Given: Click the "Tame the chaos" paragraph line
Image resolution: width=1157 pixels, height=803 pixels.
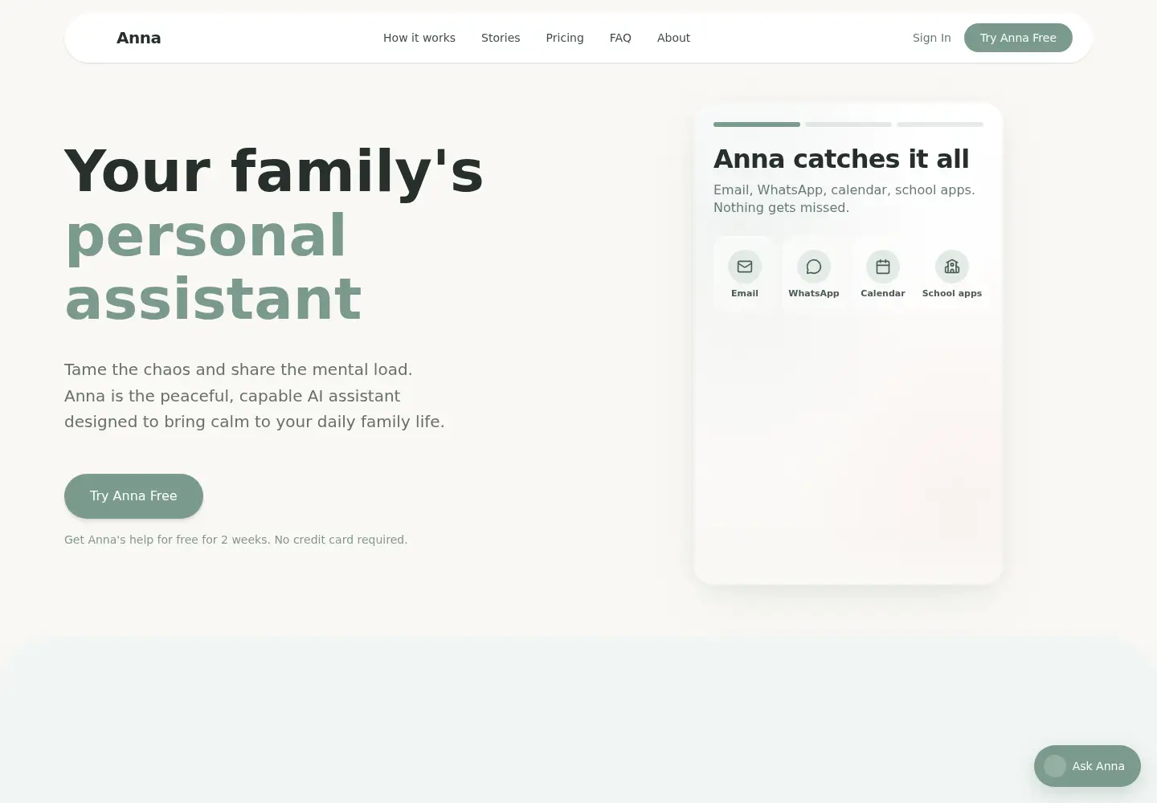Looking at the screenshot, I should pos(238,369).
